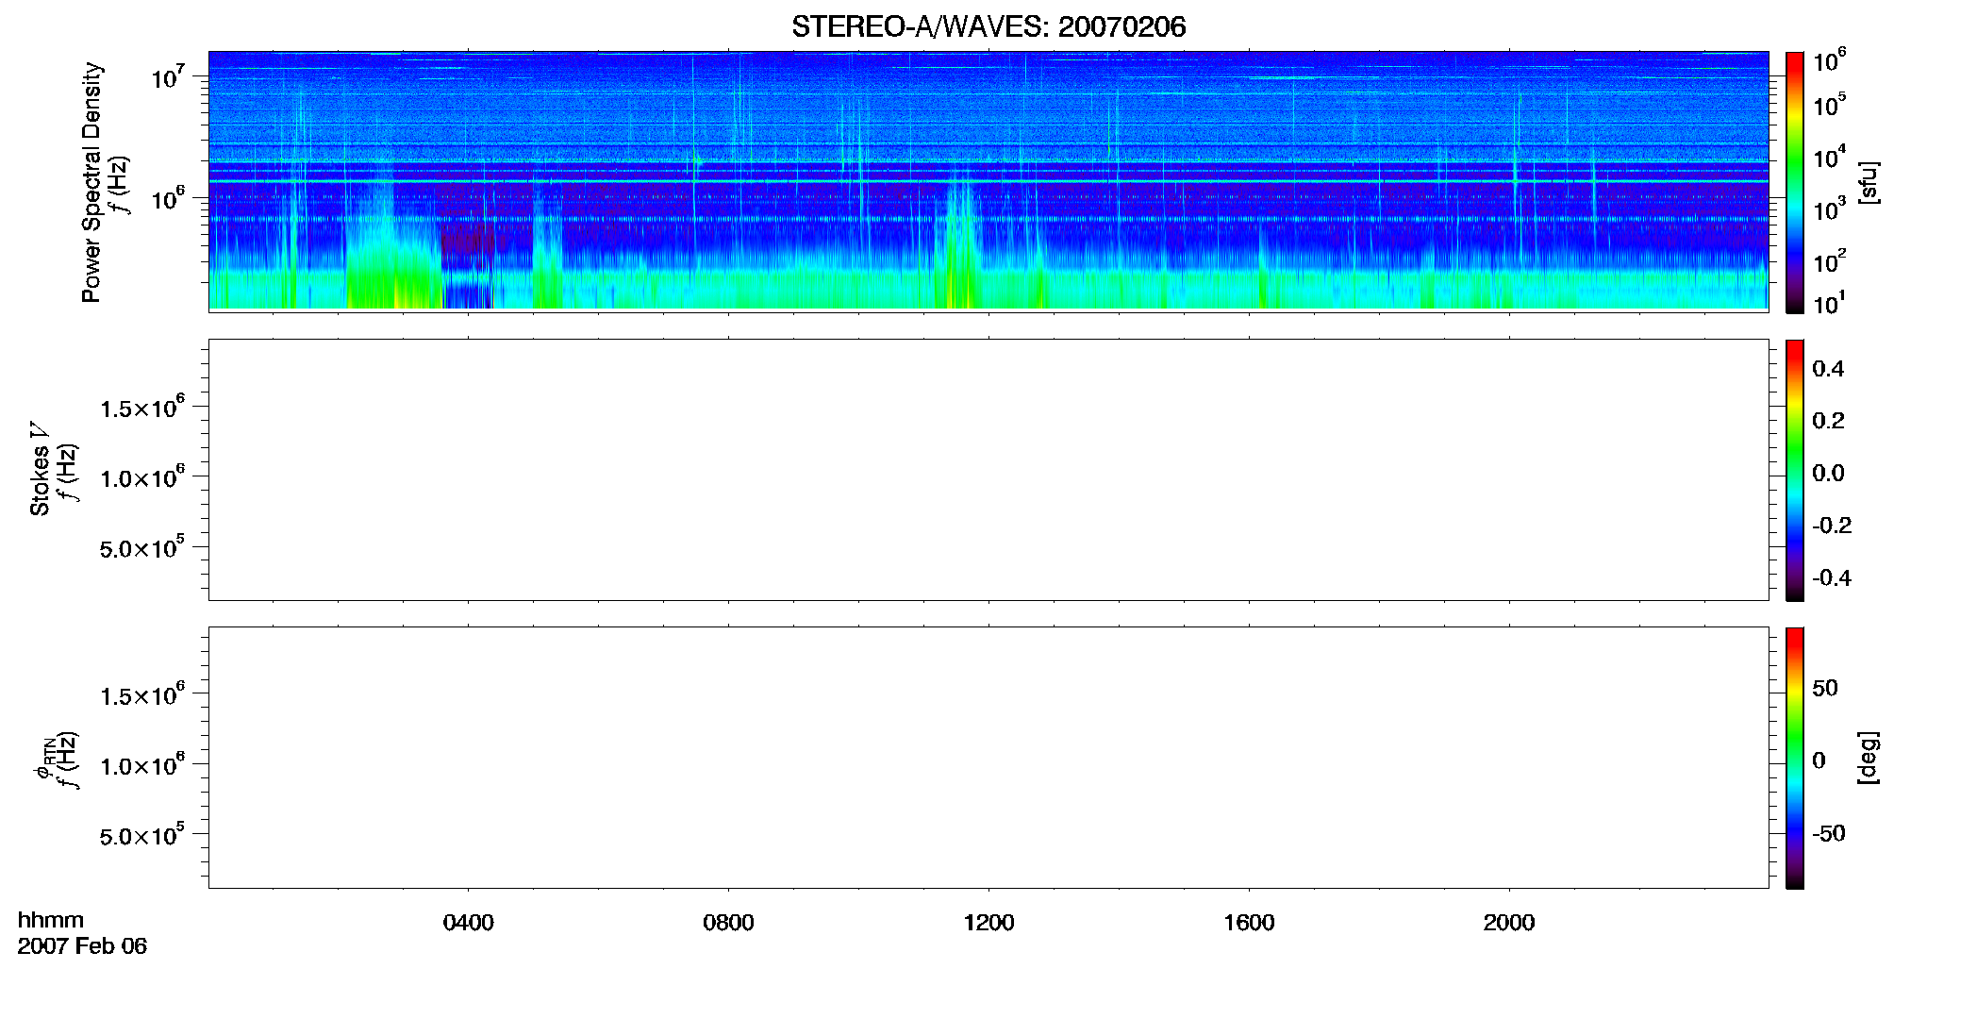Click the 1.5×10⁶ tick label in Stokes panel

(143, 407)
